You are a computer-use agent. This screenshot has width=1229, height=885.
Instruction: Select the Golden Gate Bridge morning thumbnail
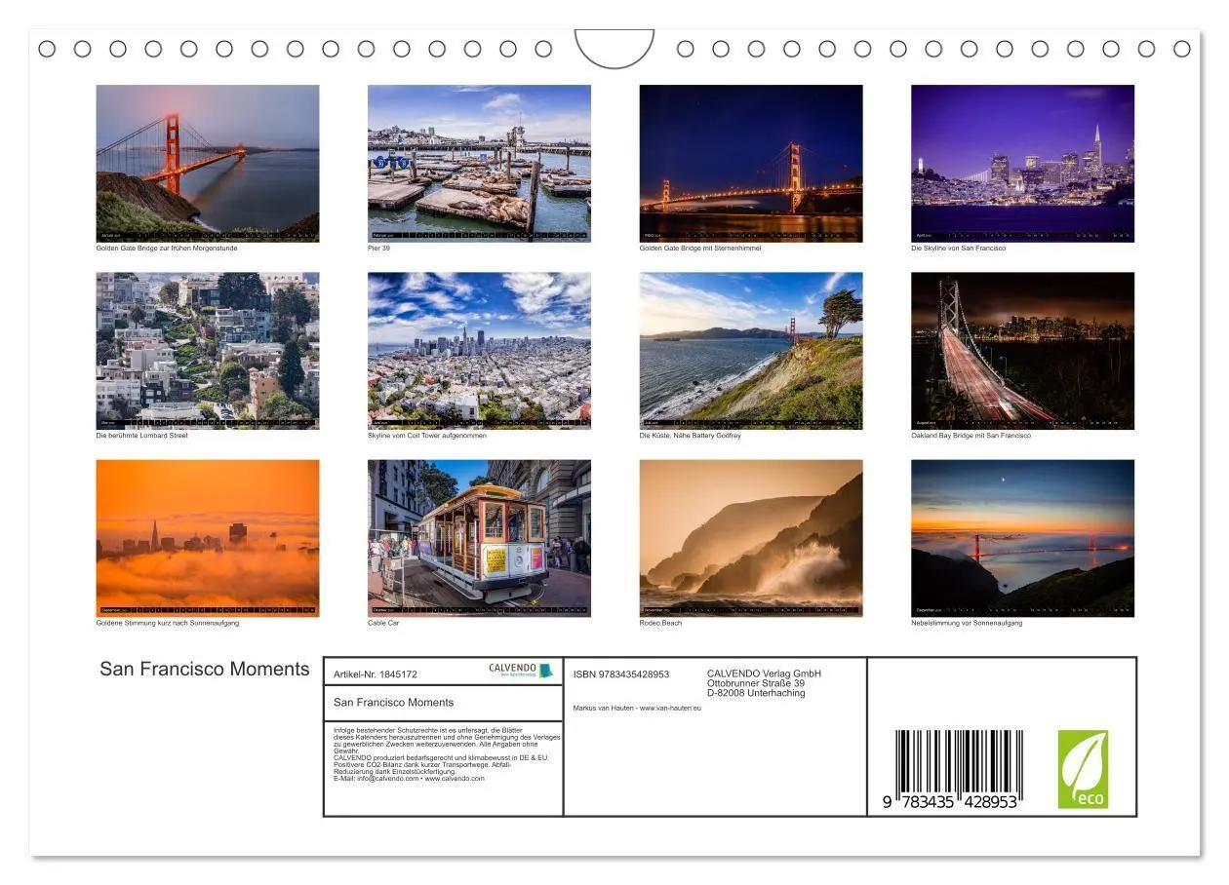click(207, 163)
